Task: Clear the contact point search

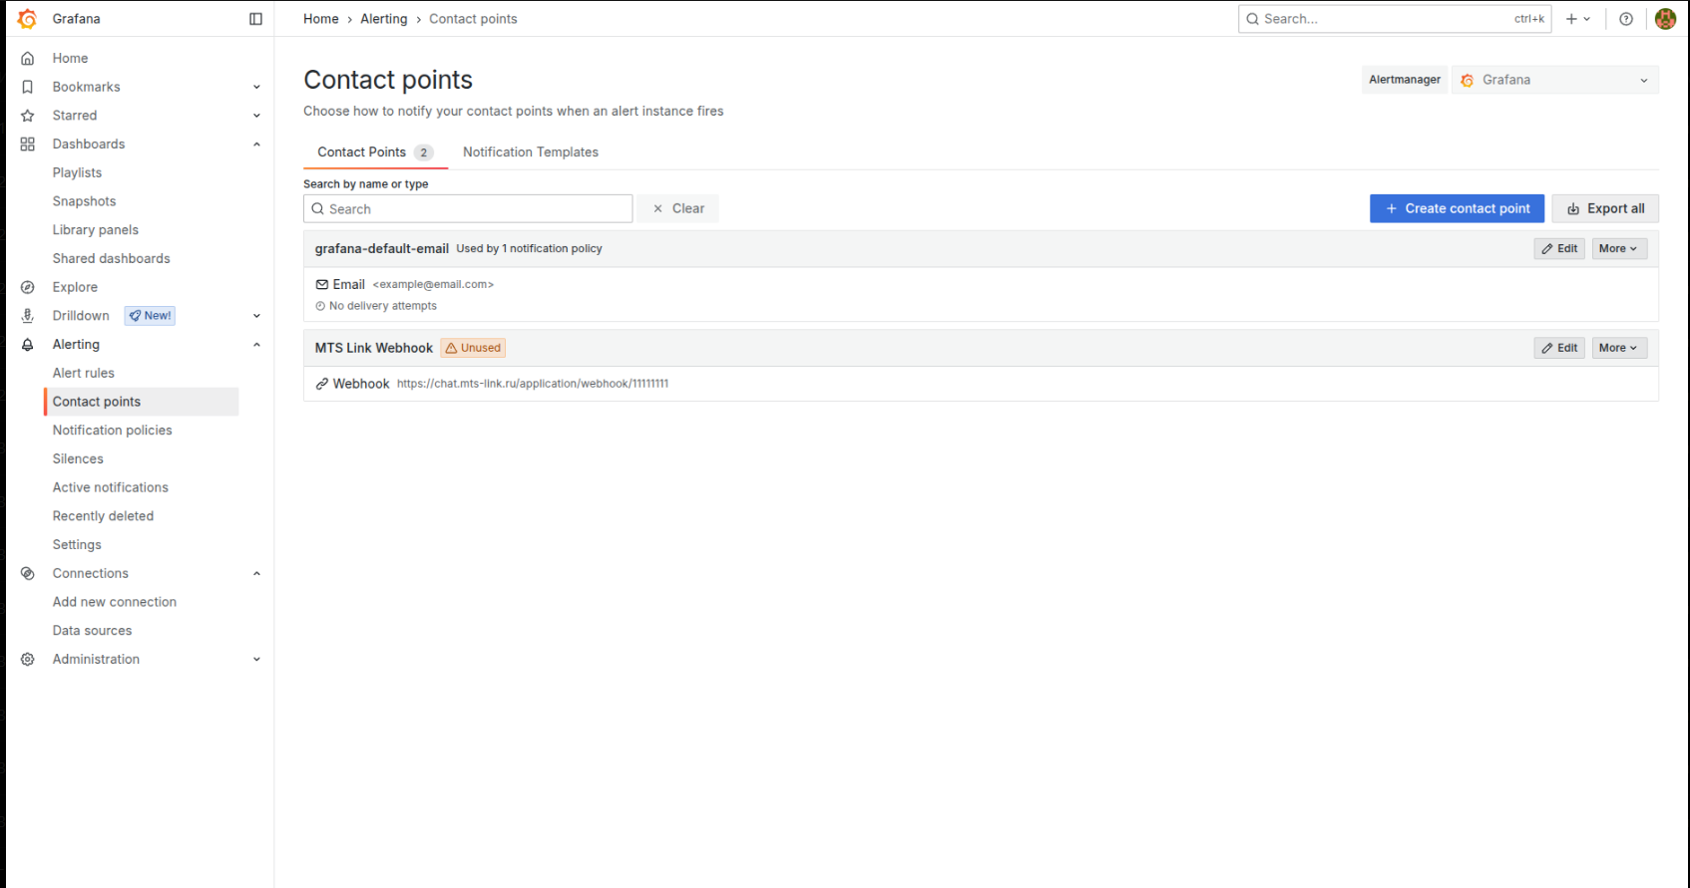Action: pyautogui.click(x=678, y=208)
